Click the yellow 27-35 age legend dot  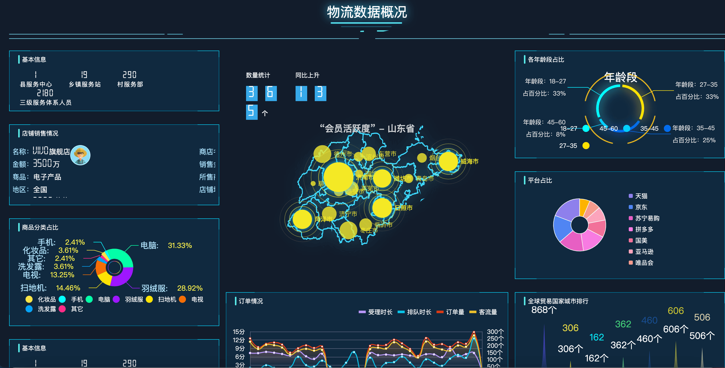586,146
